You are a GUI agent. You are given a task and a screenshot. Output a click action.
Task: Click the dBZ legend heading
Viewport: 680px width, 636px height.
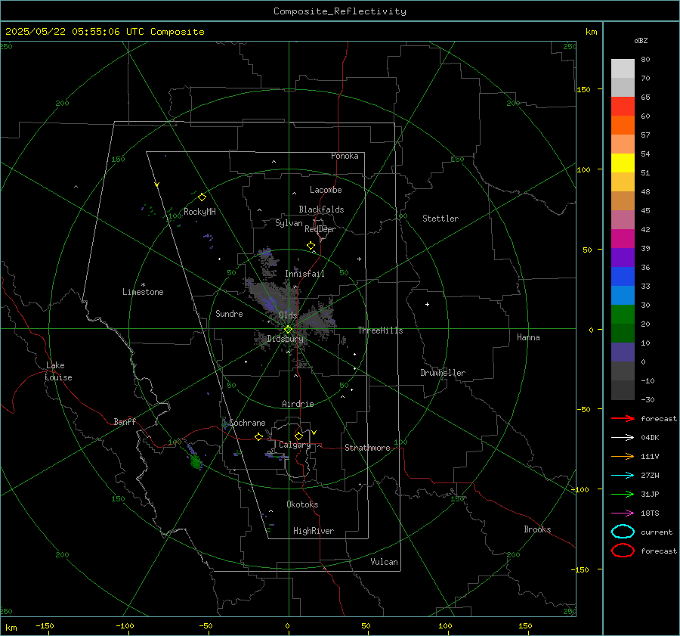(x=641, y=40)
